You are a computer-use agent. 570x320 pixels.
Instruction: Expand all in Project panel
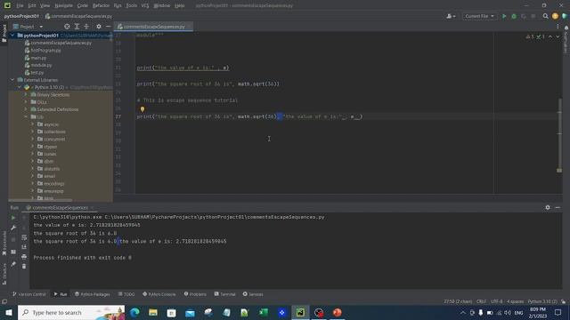click(77, 27)
